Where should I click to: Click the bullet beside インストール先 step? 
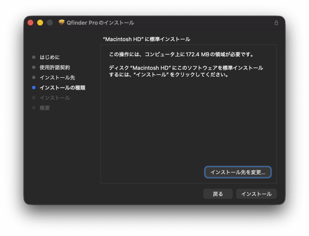[x=34, y=77]
